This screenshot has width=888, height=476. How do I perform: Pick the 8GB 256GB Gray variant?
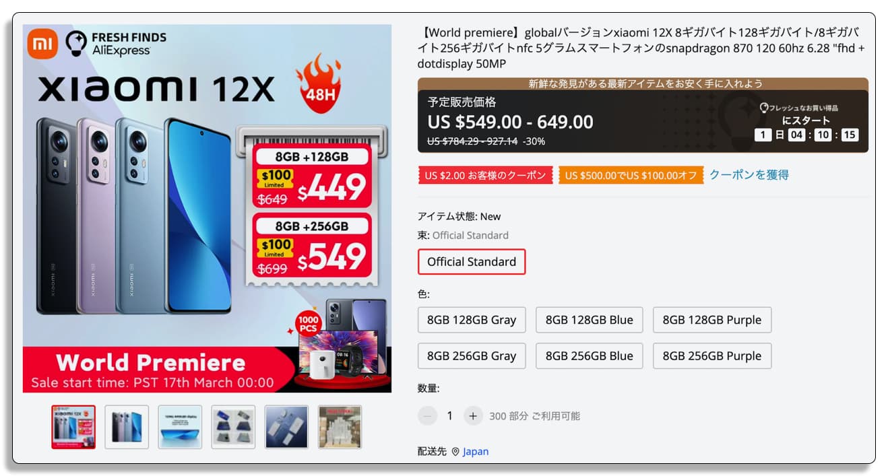pyautogui.click(x=472, y=356)
